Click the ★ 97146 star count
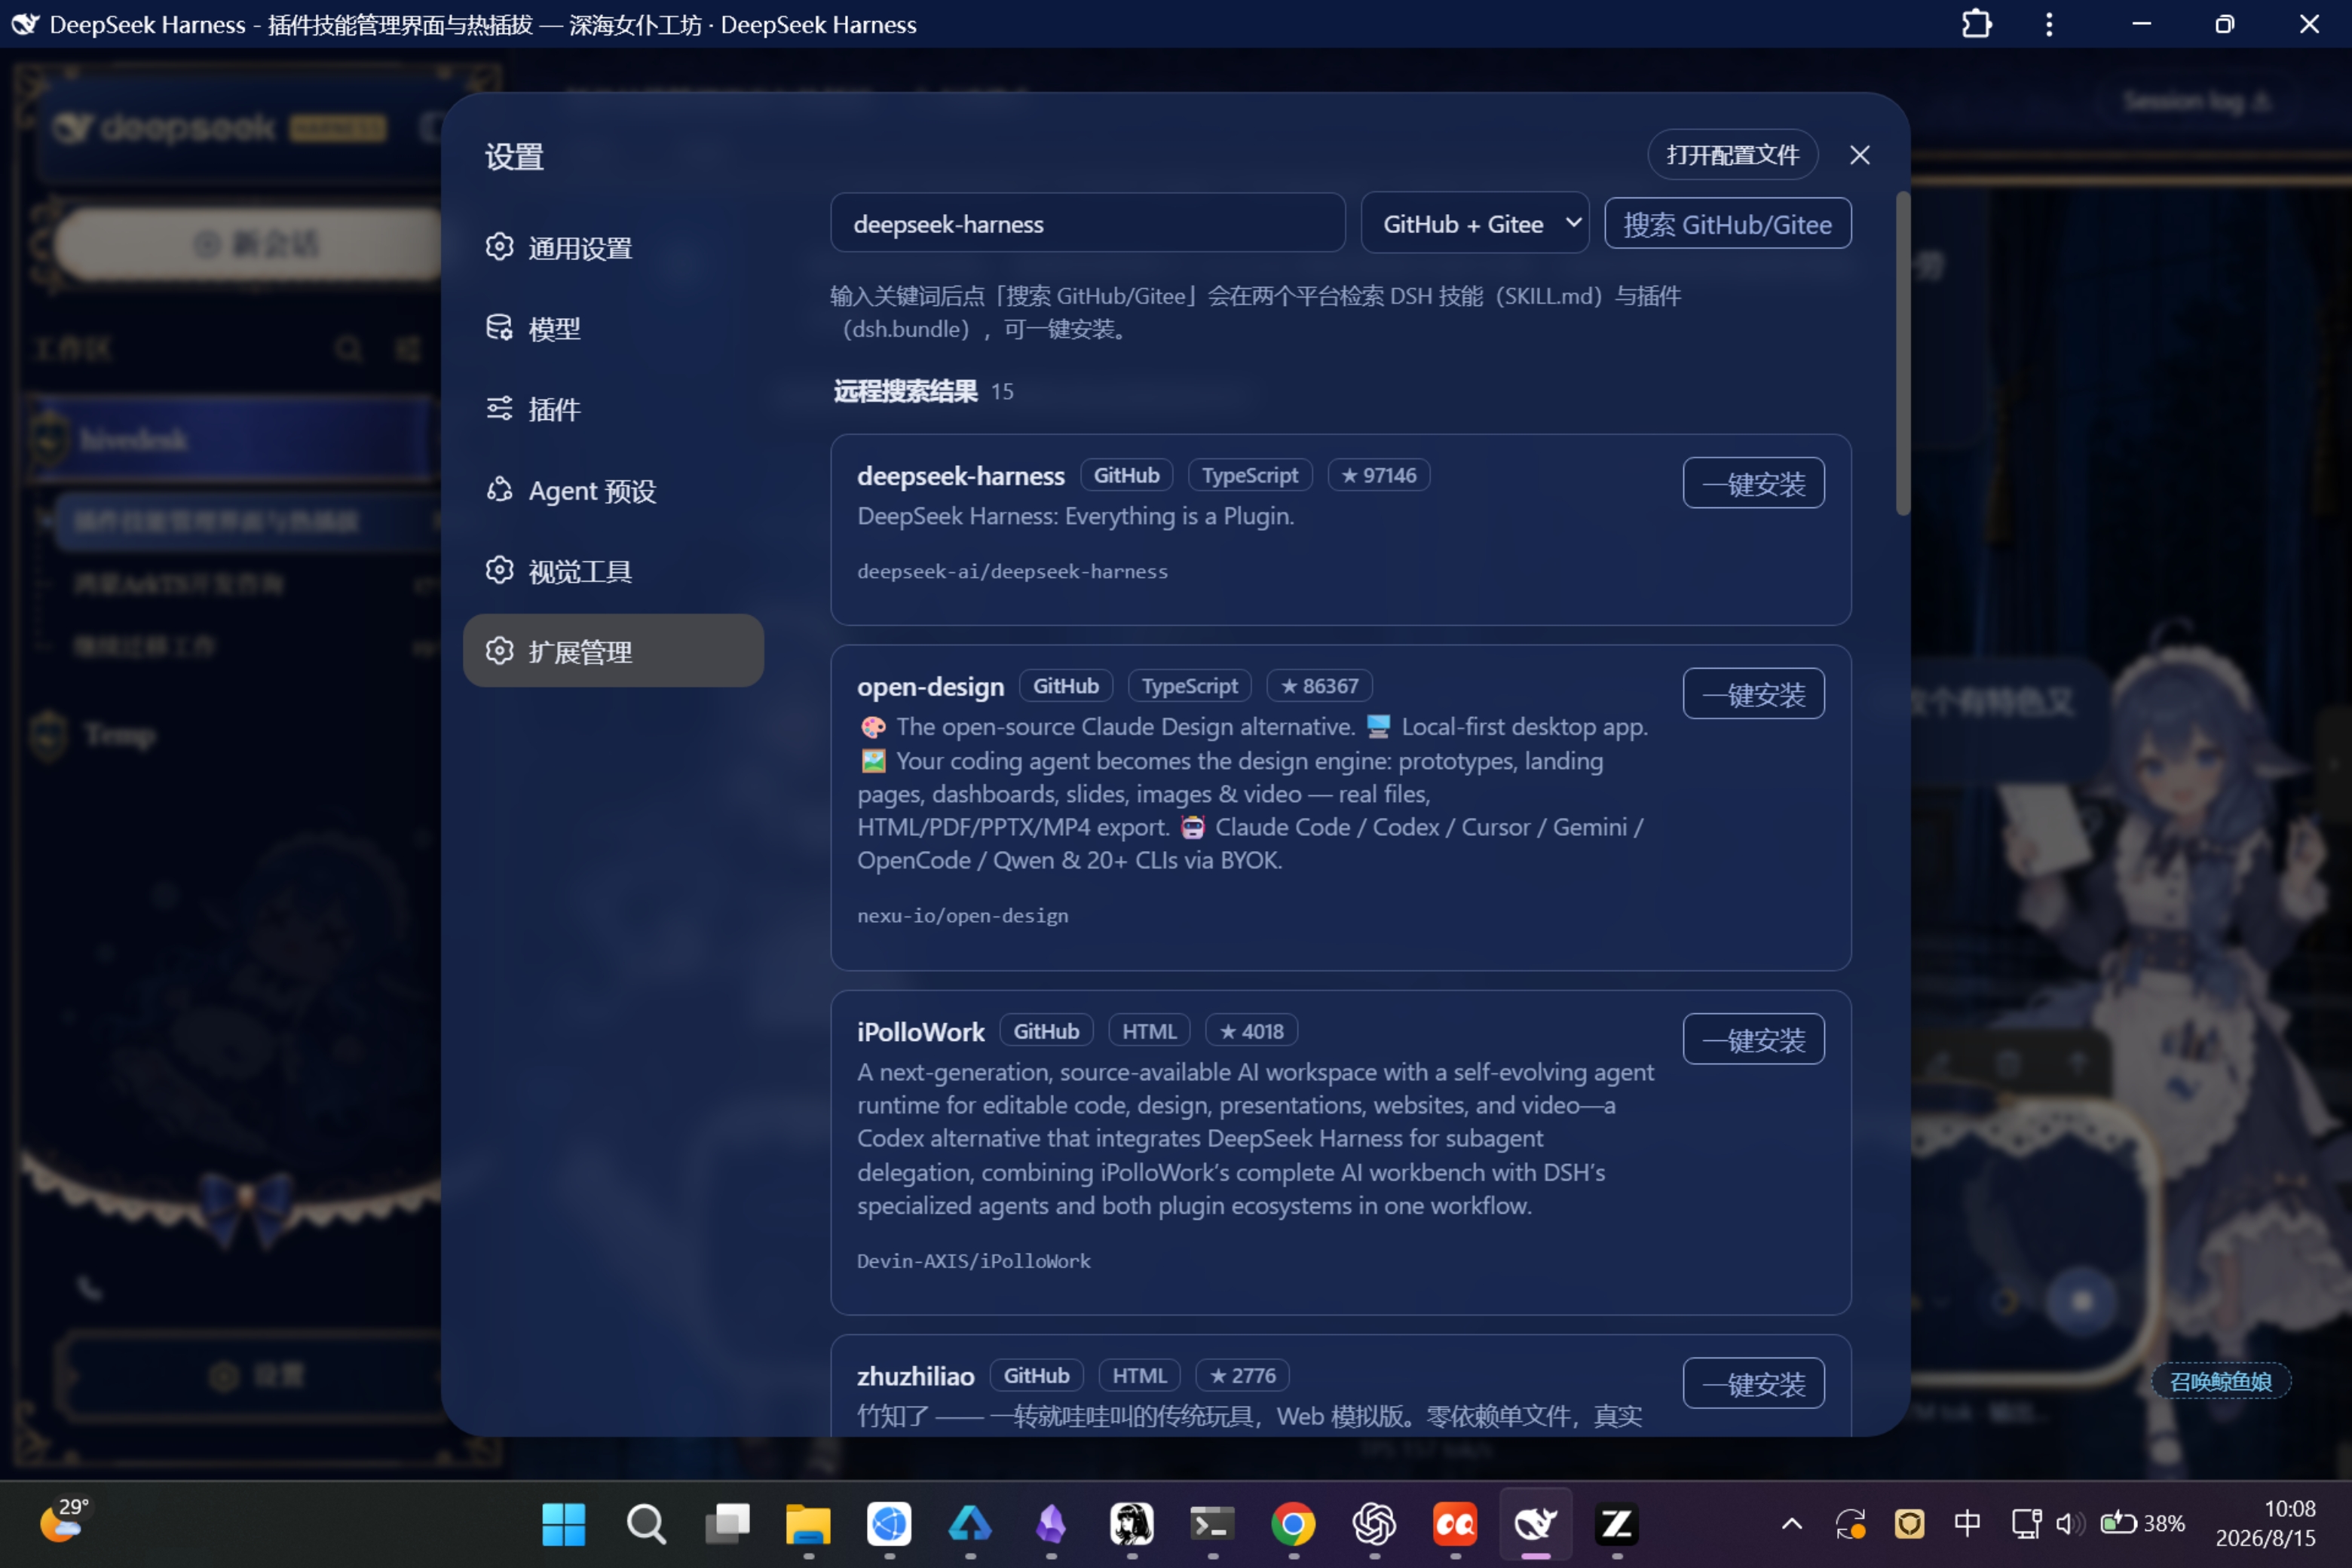The image size is (2352, 1568). 1378,475
